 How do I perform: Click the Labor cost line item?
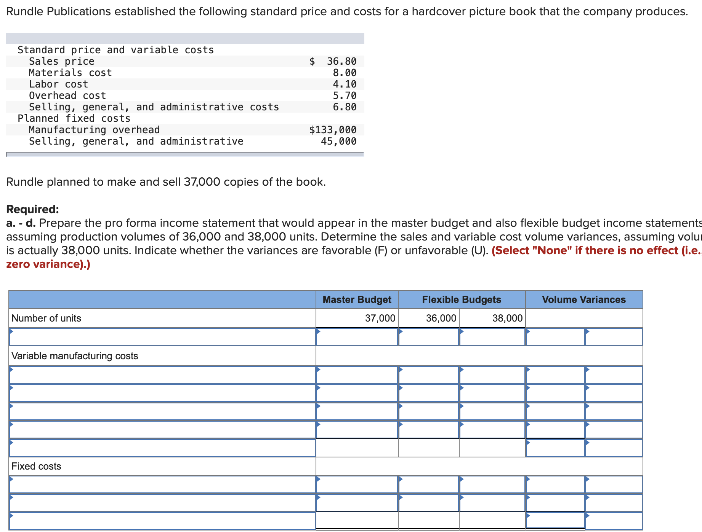coord(59,84)
